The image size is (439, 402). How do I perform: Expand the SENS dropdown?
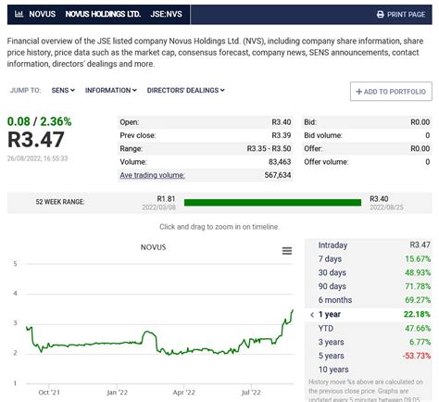(63, 90)
